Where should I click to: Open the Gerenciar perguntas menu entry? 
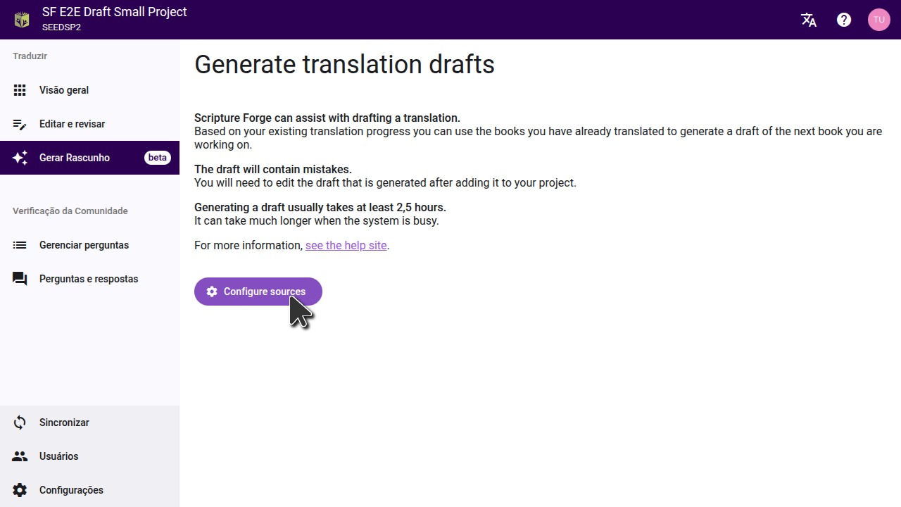84,245
